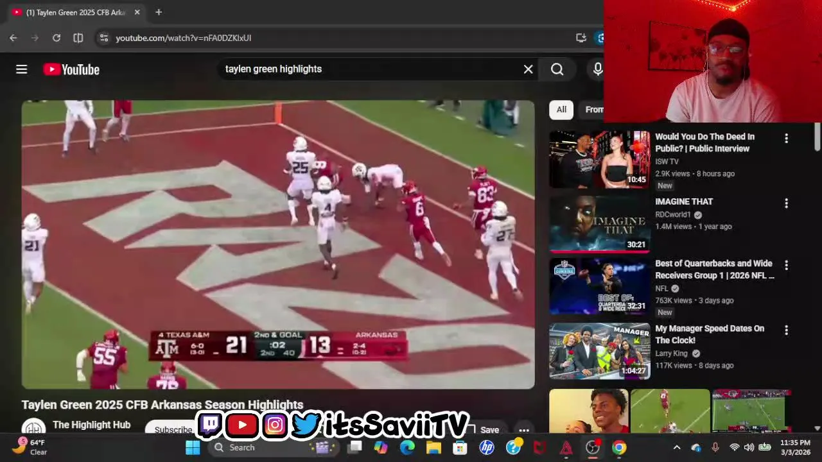Visit the RDCworld1 channel
The image size is (822, 462).
673,215
